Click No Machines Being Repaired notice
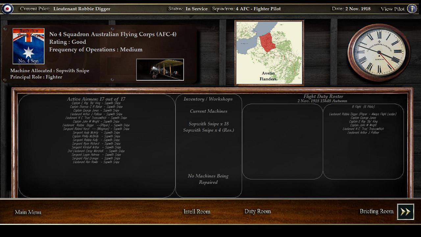Screen dimensions: 421x237 pyautogui.click(x=208, y=179)
